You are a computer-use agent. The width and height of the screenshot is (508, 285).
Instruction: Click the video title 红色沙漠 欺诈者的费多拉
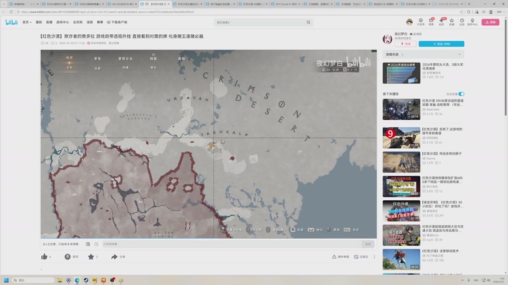122,36
